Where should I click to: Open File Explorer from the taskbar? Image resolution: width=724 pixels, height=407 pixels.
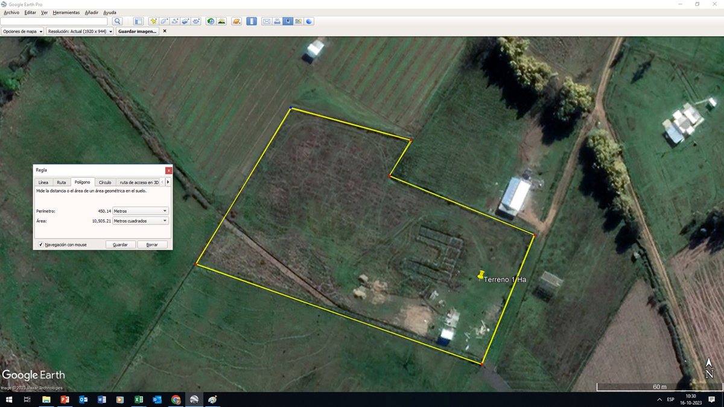coord(46,400)
